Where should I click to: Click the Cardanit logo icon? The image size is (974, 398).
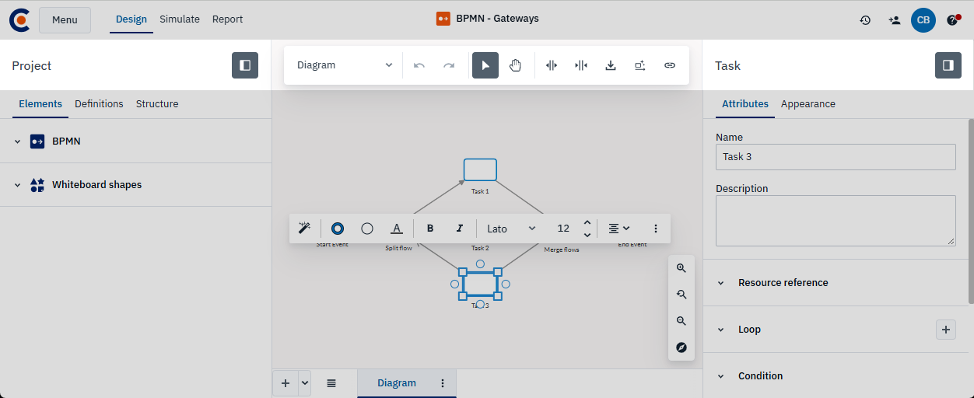click(19, 19)
